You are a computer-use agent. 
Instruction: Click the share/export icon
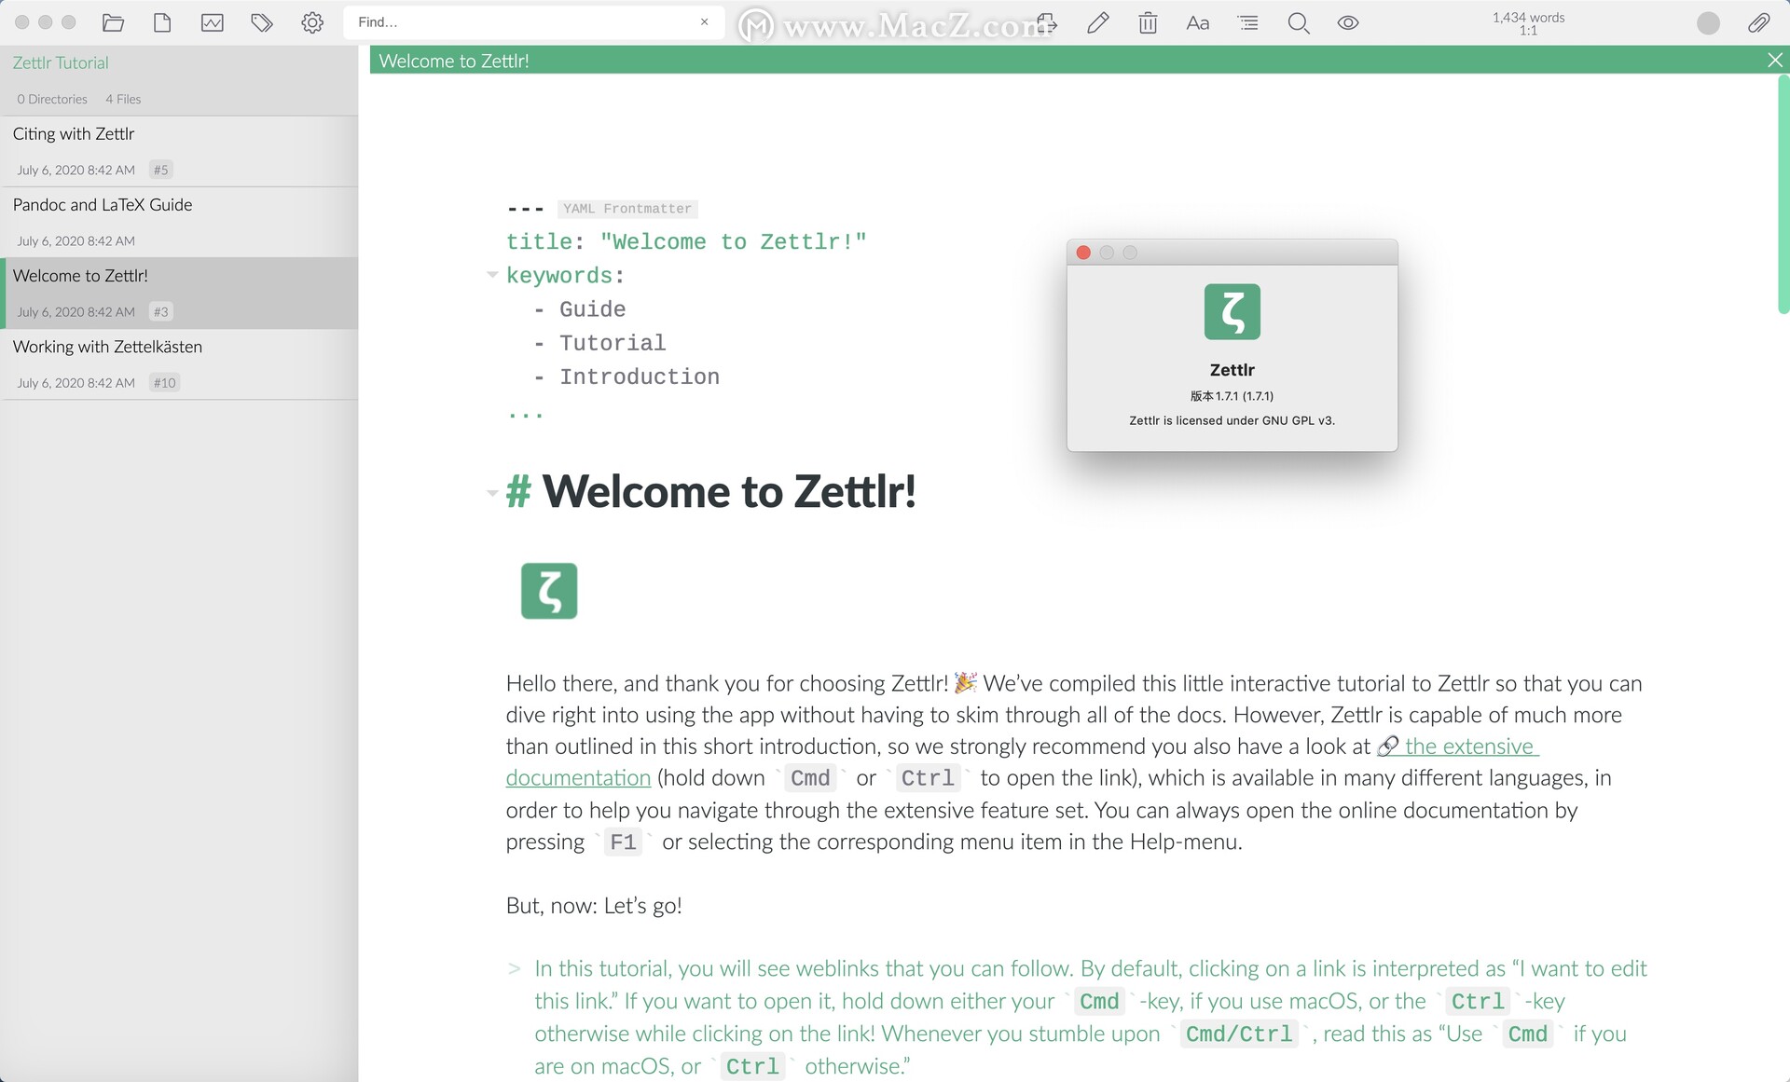[x=1049, y=21]
